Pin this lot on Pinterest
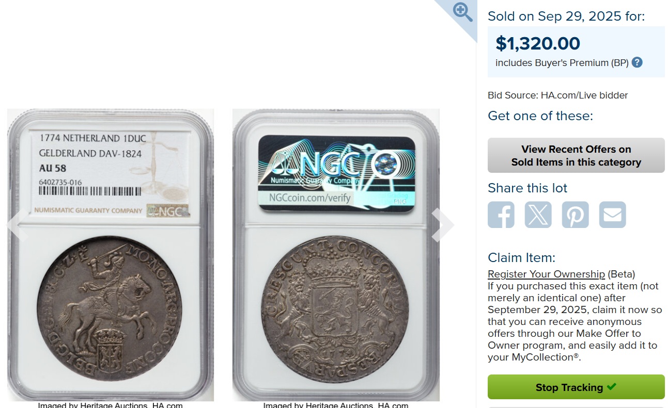 pyautogui.click(x=576, y=215)
